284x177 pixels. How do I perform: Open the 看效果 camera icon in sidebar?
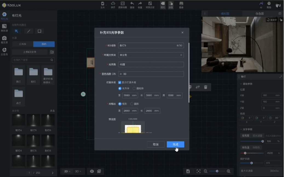click(x=4, y=38)
